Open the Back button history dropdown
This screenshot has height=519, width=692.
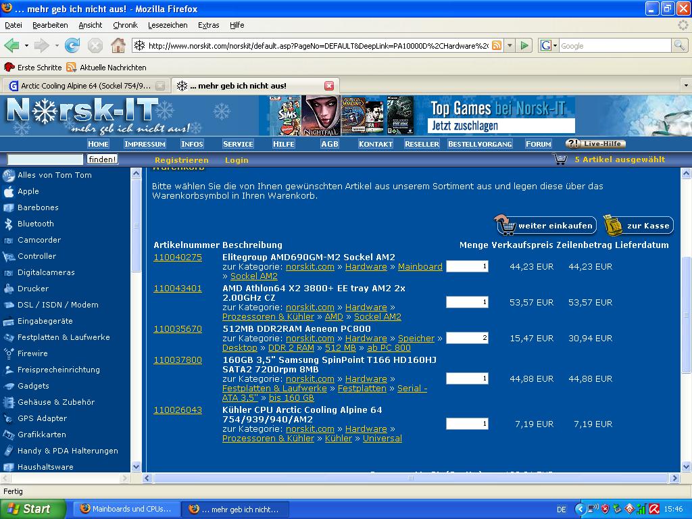[x=26, y=45]
